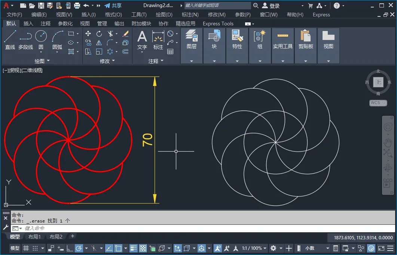Toggle object snap in status bar

(x=118, y=248)
